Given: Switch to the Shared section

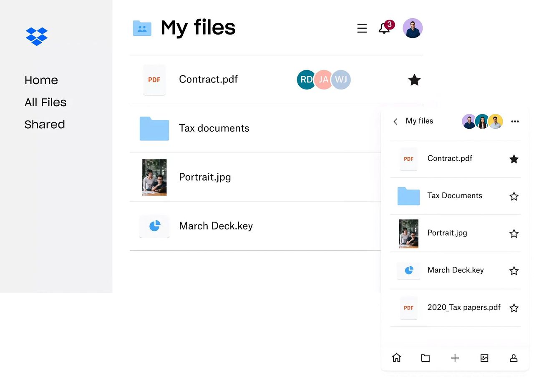Looking at the screenshot, I should coord(45,124).
